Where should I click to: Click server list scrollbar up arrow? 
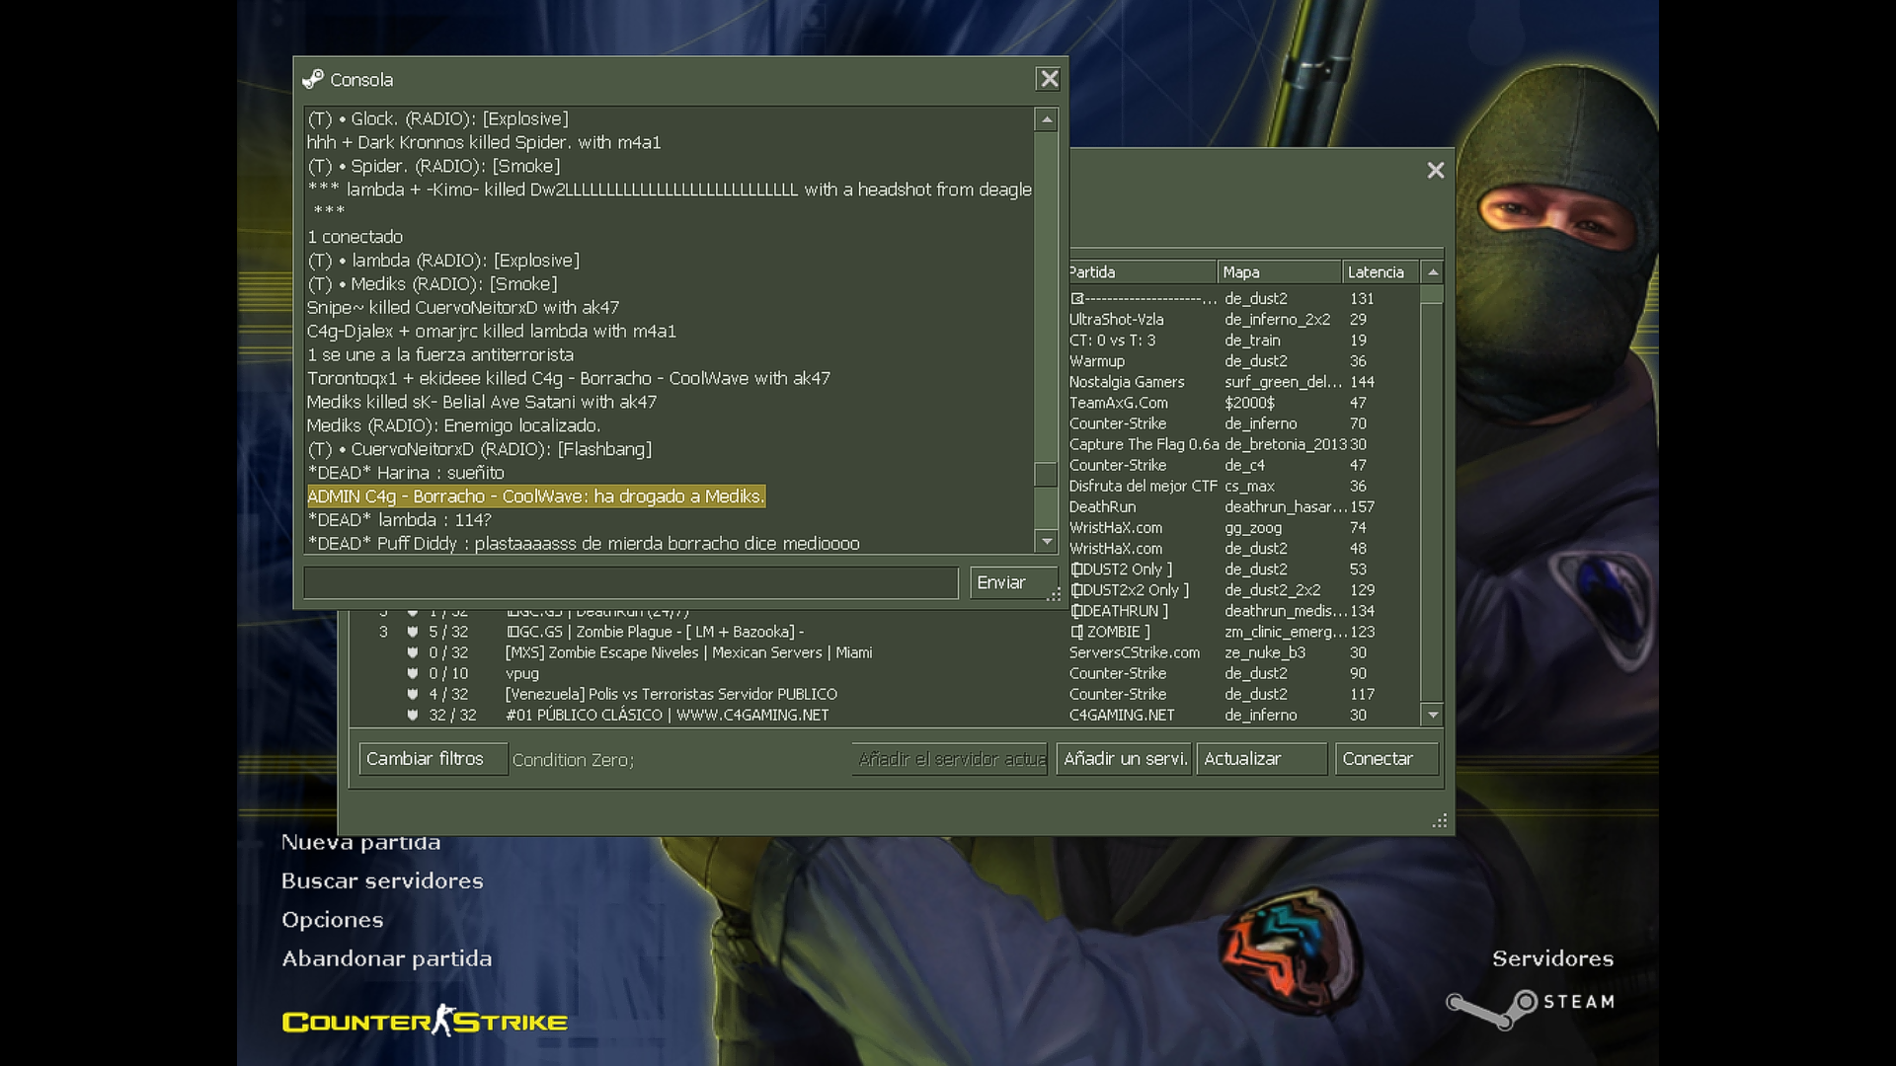coord(1433,272)
